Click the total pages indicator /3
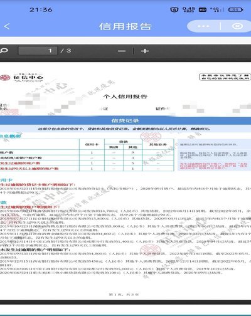251x316 pixels. click(66, 51)
